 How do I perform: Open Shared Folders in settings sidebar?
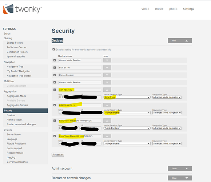click(x=15, y=43)
